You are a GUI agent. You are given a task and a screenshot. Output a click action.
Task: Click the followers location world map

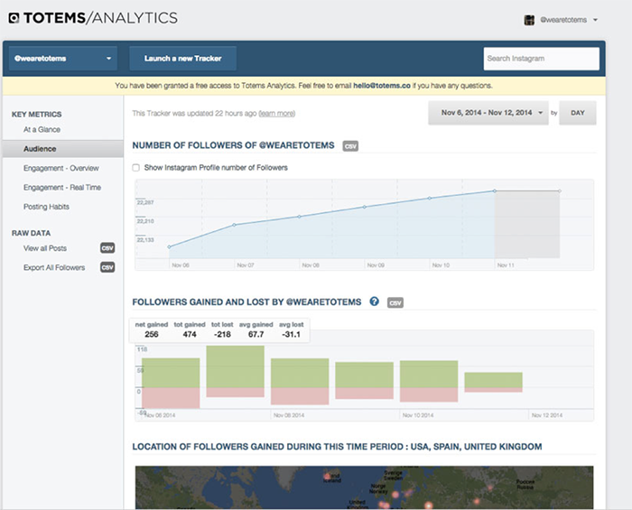coord(364,487)
